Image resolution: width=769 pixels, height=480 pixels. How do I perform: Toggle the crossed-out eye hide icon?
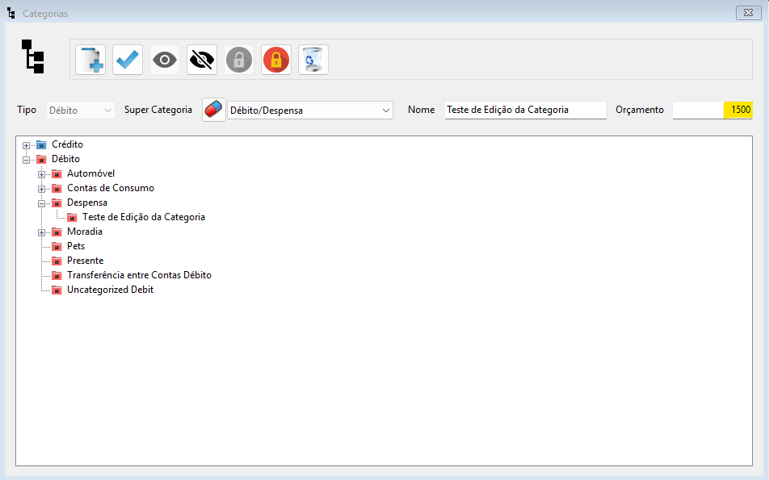[202, 61]
